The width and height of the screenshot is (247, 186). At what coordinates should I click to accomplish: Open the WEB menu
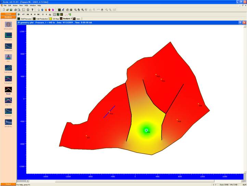point(26,5)
